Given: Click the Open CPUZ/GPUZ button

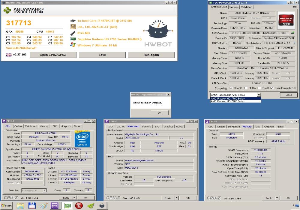Looking at the screenshot, I should tap(53, 55).
